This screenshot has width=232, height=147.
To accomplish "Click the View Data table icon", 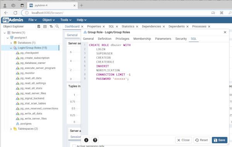I will pos(45,27).
